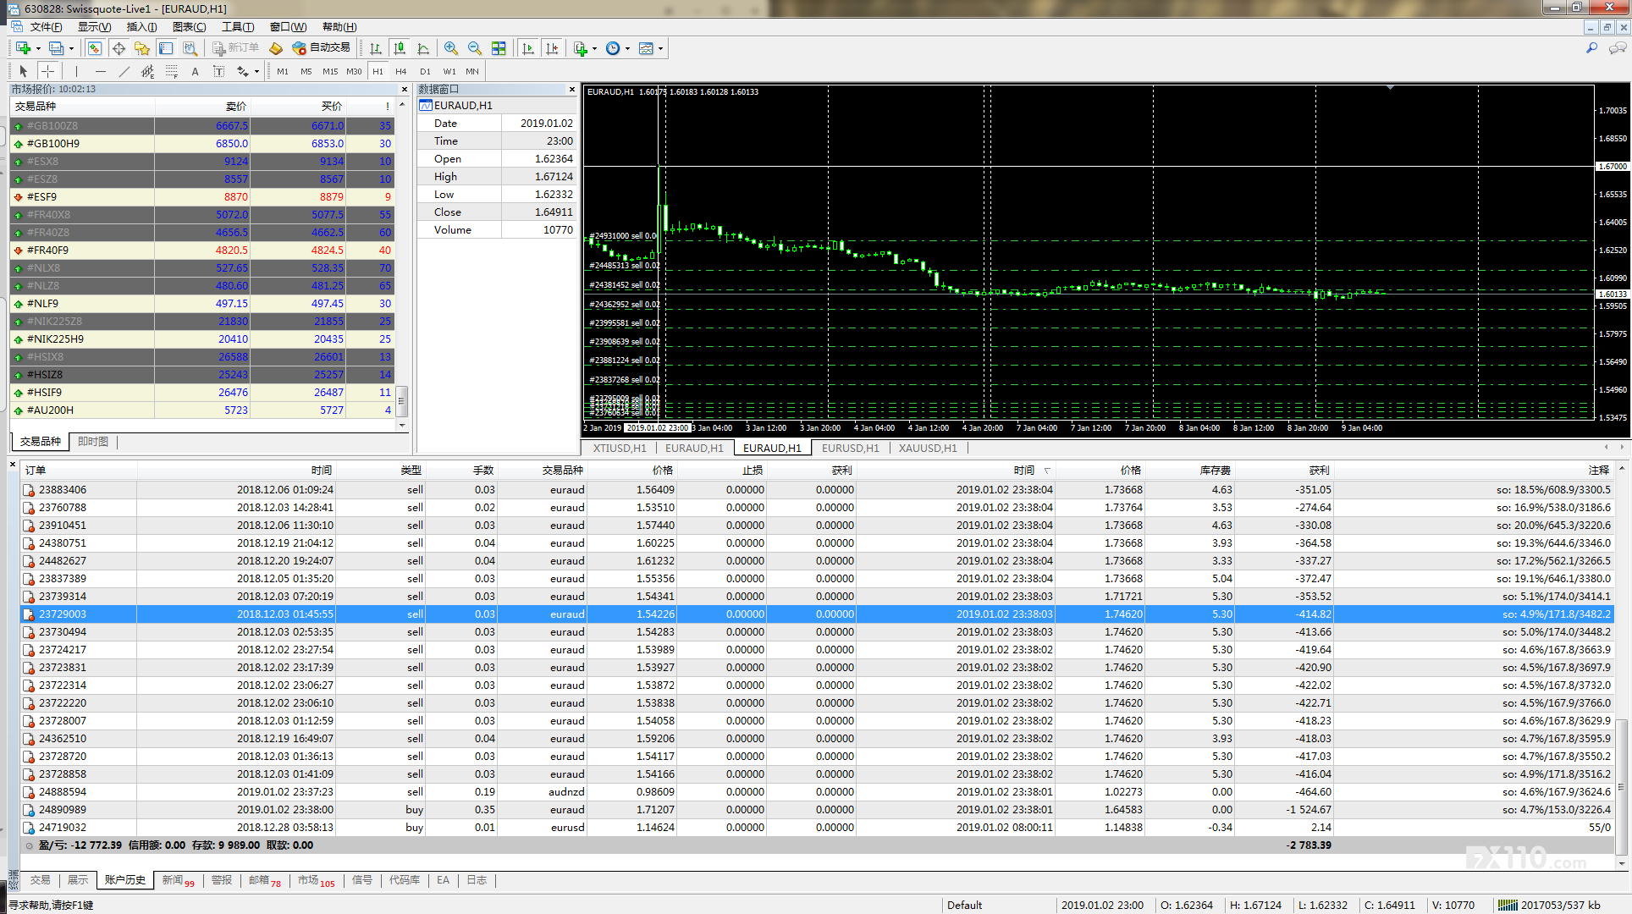Toggle chart shift from right border
Image resolution: width=1632 pixels, height=914 pixels.
552,48
